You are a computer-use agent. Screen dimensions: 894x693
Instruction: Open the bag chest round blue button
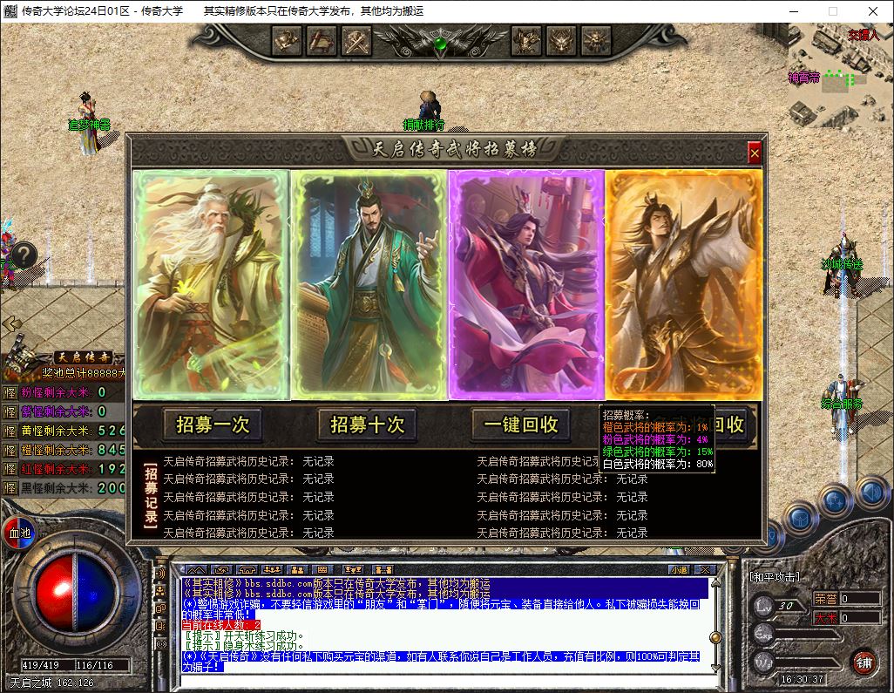[799, 518]
